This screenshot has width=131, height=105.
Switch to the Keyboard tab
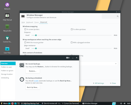pos(30,22)
